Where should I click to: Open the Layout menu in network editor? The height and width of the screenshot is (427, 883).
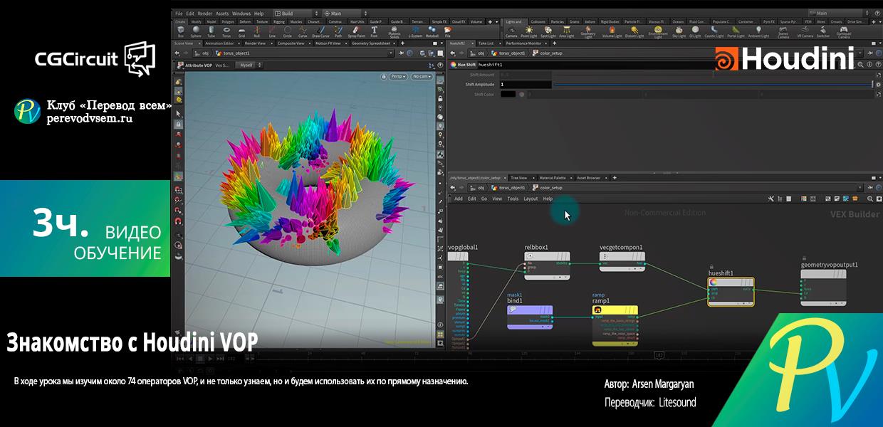[x=531, y=199]
